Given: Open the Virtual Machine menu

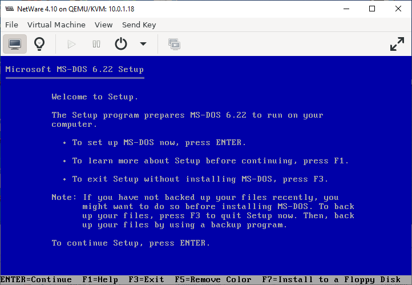Looking at the screenshot, I should (56, 25).
